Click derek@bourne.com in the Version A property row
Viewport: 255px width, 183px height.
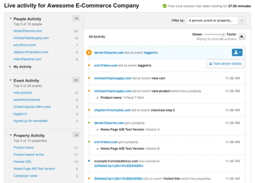pyautogui.click(x=109, y=123)
